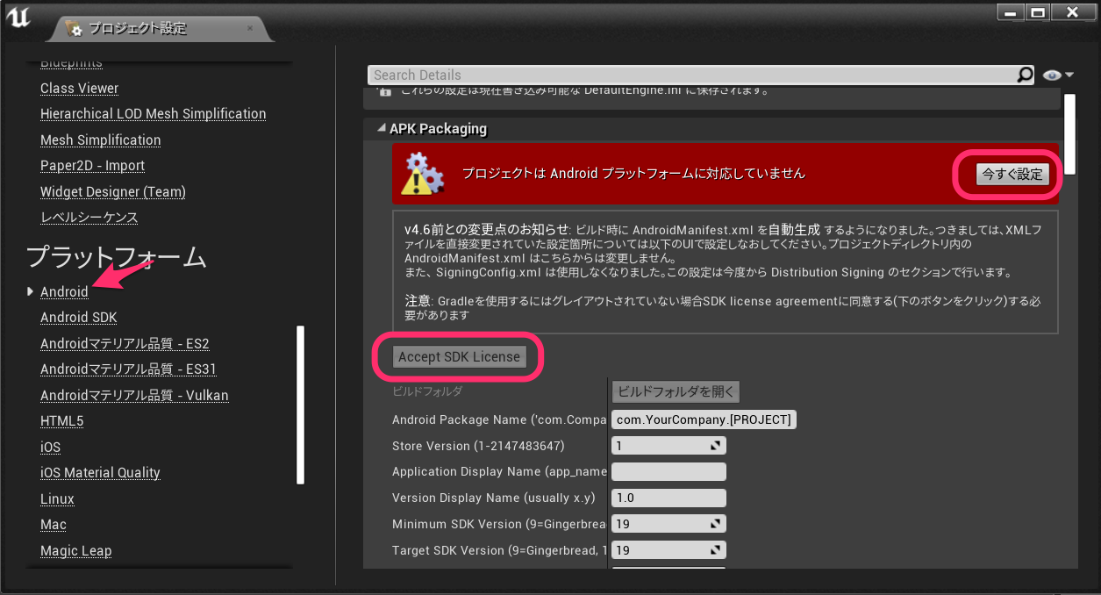
Task: Open Hierarchical LOD Mesh Simplification settings
Action: [x=153, y=114]
